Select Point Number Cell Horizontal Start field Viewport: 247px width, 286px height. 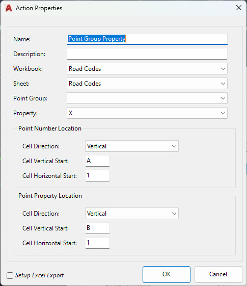click(97, 176)
